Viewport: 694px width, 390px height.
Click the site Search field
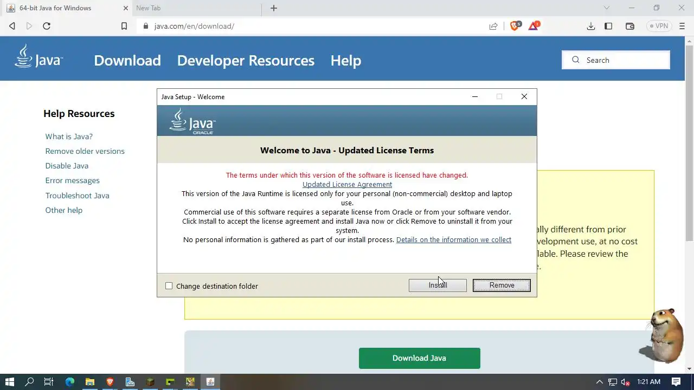coord(616,60)
